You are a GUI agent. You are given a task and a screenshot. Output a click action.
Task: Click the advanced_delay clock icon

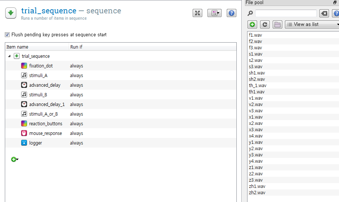point(24,85)
